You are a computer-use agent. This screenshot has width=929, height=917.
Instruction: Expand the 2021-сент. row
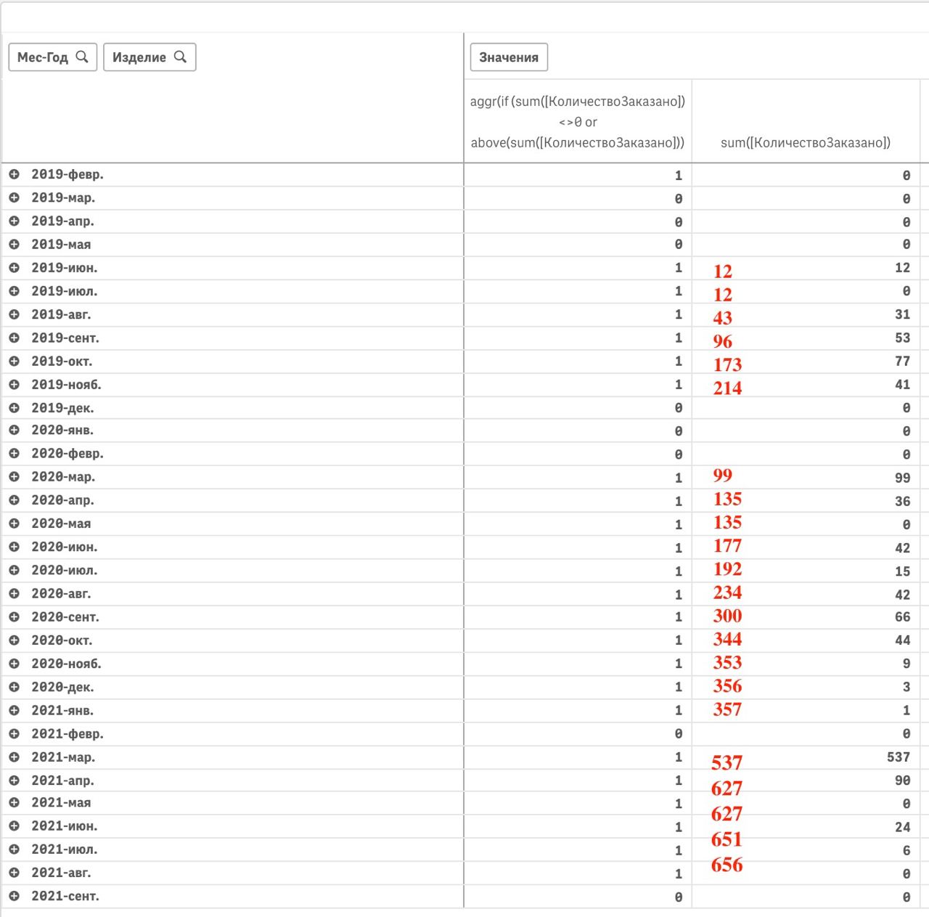tap(14, 896)
